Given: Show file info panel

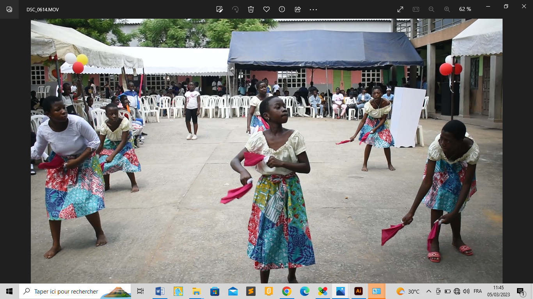Looking at the screenshot, I should click(x=282, y=9).
